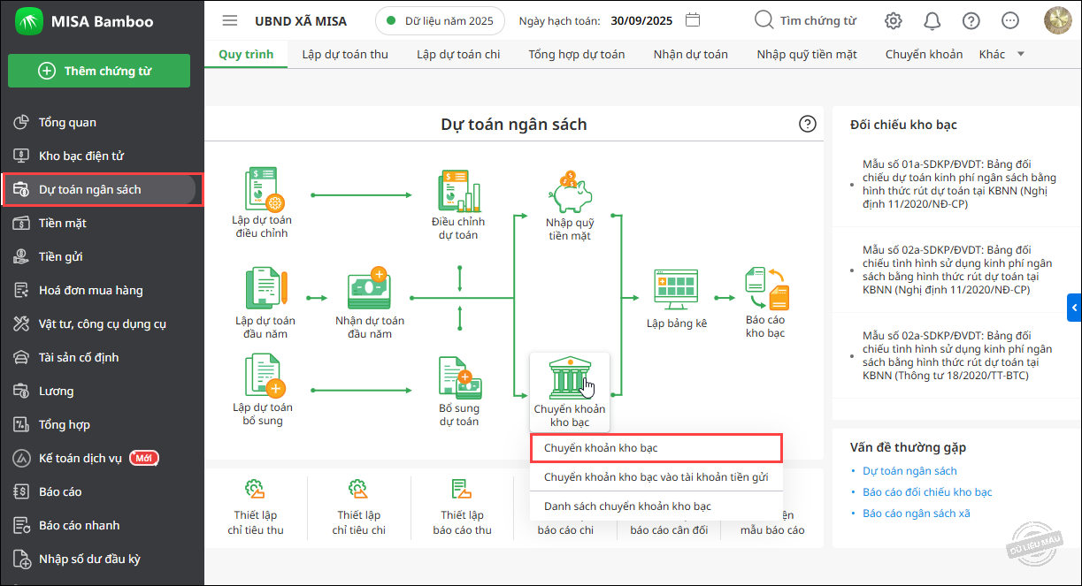Switch to Tổng hợp dự toán tab
1082x586 pixels.
tap(577, 54)
